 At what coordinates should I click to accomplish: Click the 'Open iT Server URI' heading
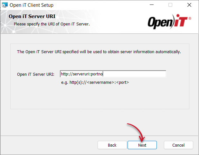(32, 16)
